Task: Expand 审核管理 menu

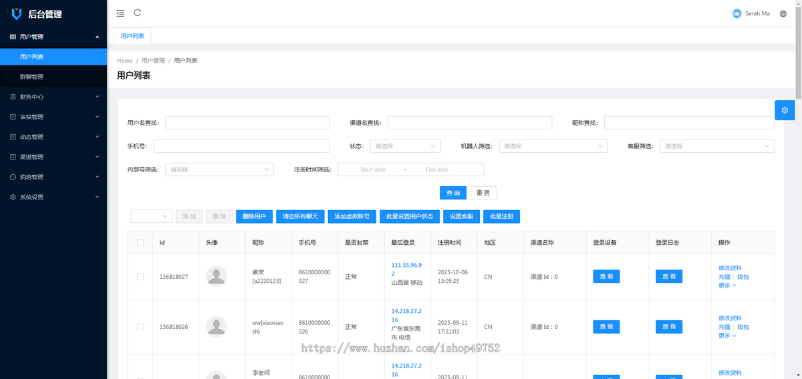Action: [53, 117]
